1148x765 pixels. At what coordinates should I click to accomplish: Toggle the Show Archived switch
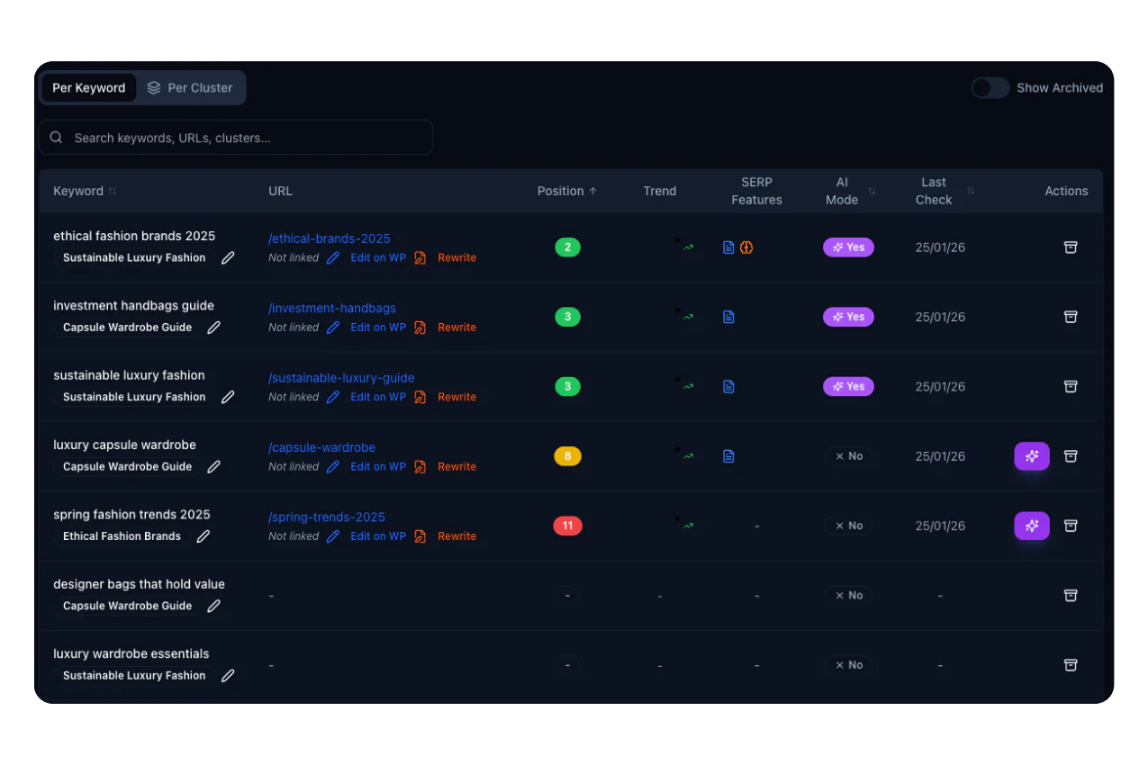(990, 87)
